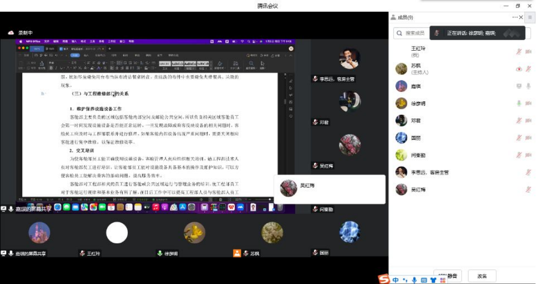Click the orange host icon next to 苏枫
This screenshot has width=536, height=284.
click(237, 253)
